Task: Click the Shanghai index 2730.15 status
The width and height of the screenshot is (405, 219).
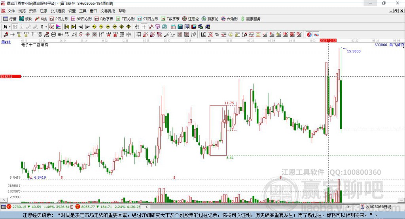Action: (40, 207)
